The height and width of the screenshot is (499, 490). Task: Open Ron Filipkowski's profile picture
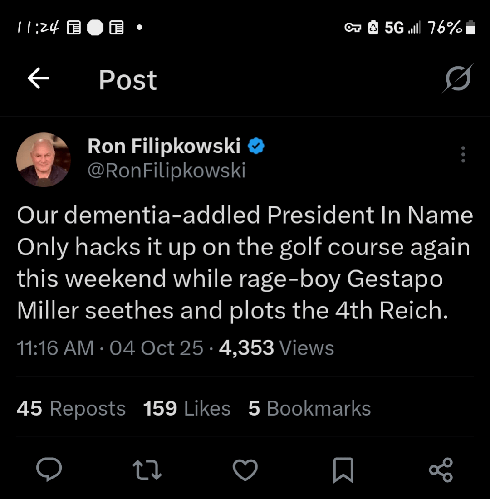44,160
